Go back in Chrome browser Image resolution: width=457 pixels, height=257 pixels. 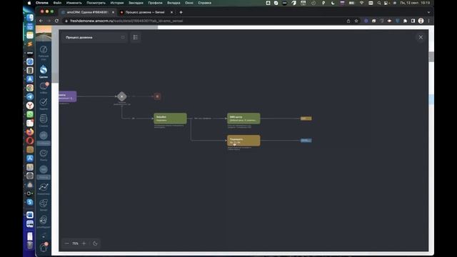pyautogui.click(x=41, y=21)
